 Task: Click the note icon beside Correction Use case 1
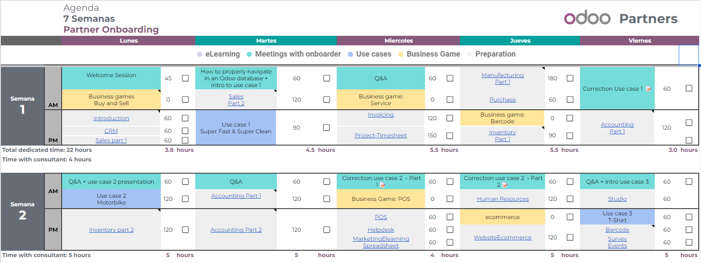tap(648, 89)
